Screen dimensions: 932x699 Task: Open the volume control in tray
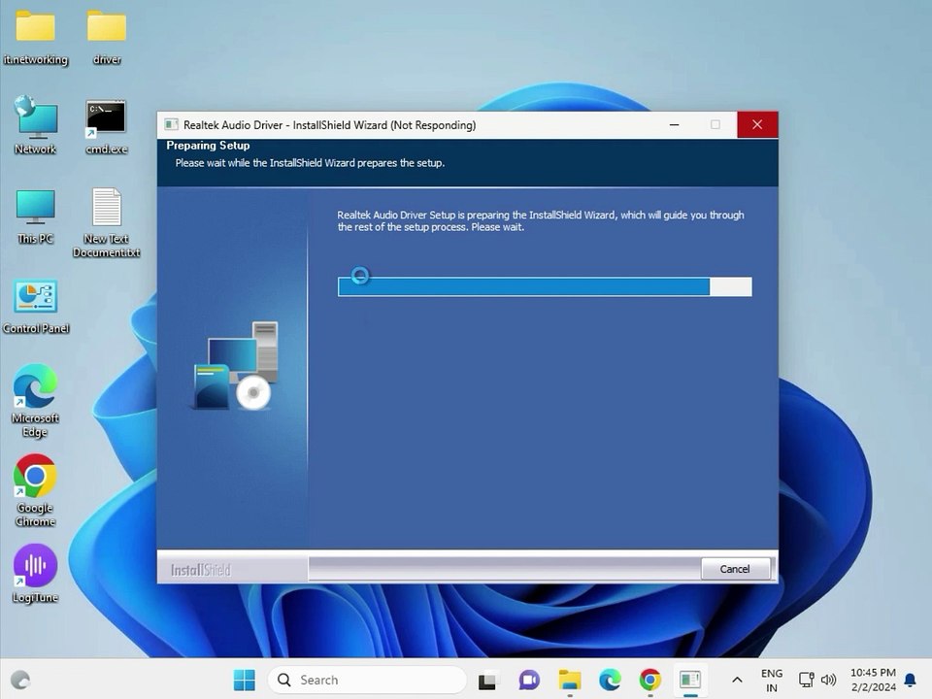pyautogui.click(x=828, y=680)
